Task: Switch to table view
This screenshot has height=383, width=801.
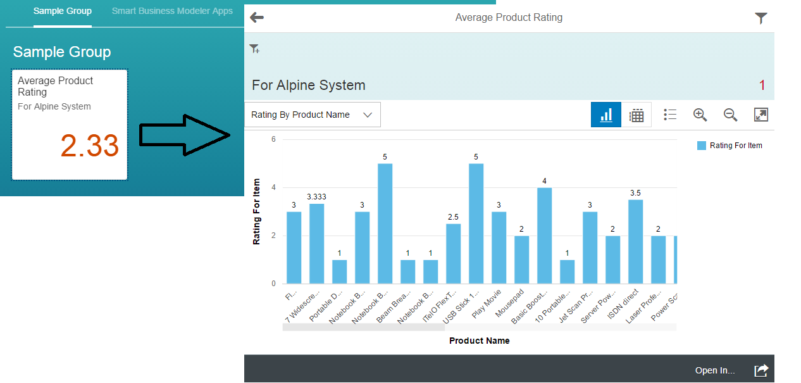Action: tap(636, 115)
